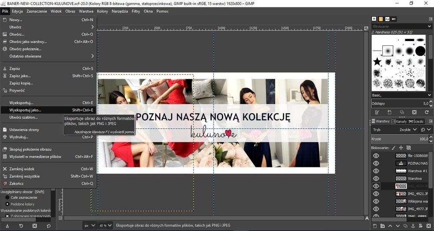Open the Brushes tab in the top-right dock
434x231 pixels.
pyautogui.click(x=374, y=19)
